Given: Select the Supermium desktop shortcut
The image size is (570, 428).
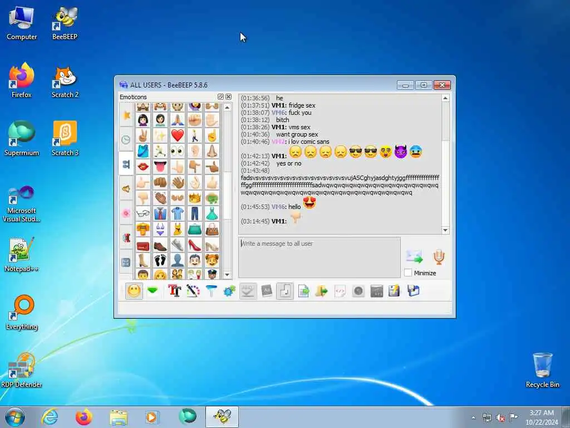Looking at the screenshot, I should click(22, 139).
